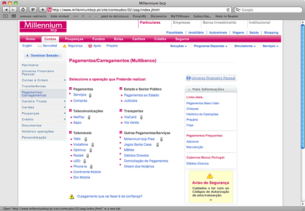Click the URL address field

coord(139,10)
